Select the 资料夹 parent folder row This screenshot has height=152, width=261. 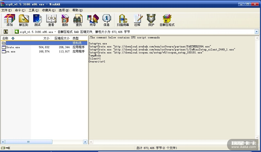pos(44,43)
